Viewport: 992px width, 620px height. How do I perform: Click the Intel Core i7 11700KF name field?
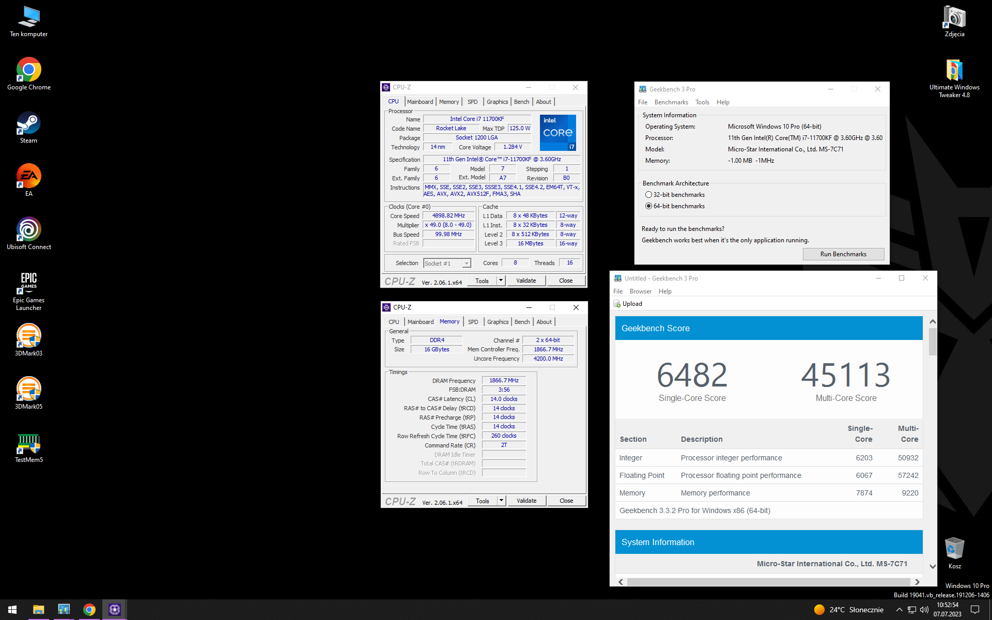[477, 119]
